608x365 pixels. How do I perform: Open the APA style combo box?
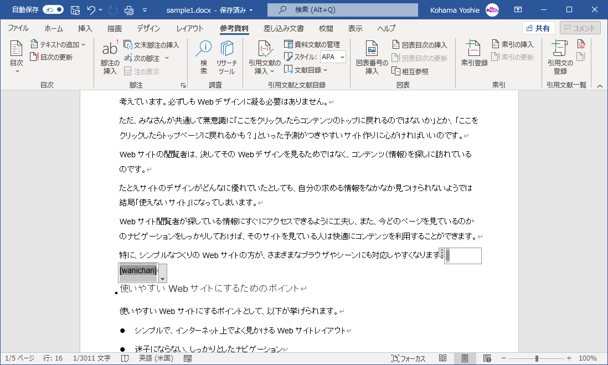pos(333,57)
